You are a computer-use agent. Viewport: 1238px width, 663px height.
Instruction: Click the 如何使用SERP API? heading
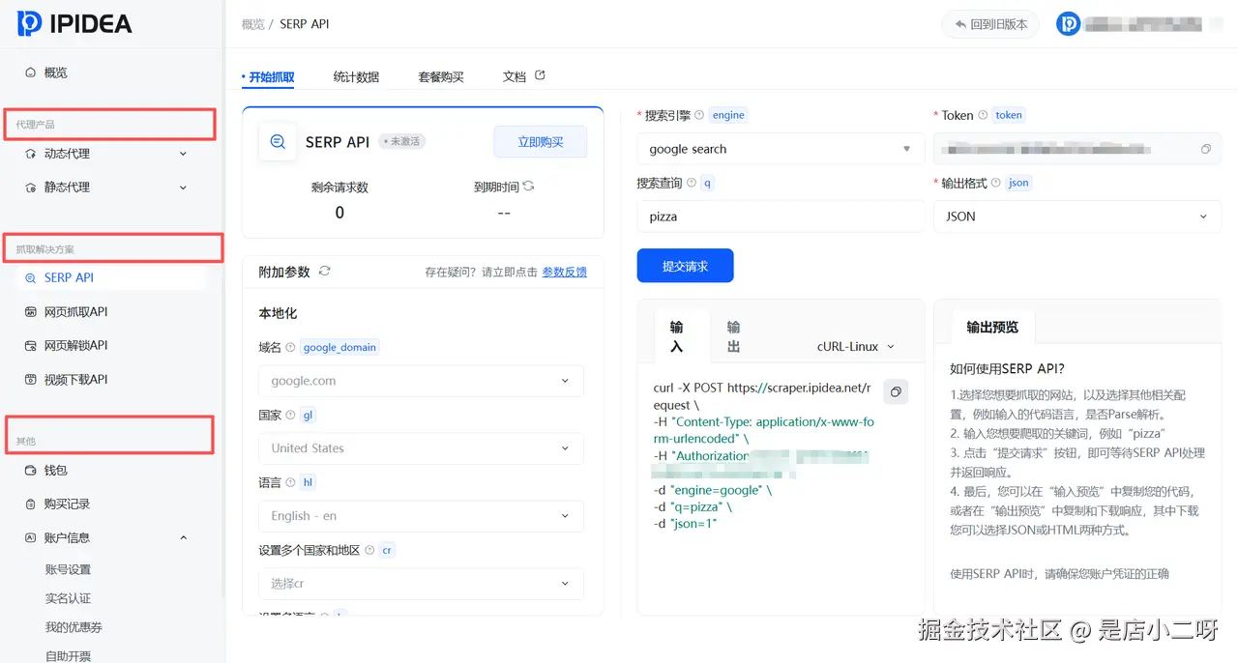[x=1007, y=368]
